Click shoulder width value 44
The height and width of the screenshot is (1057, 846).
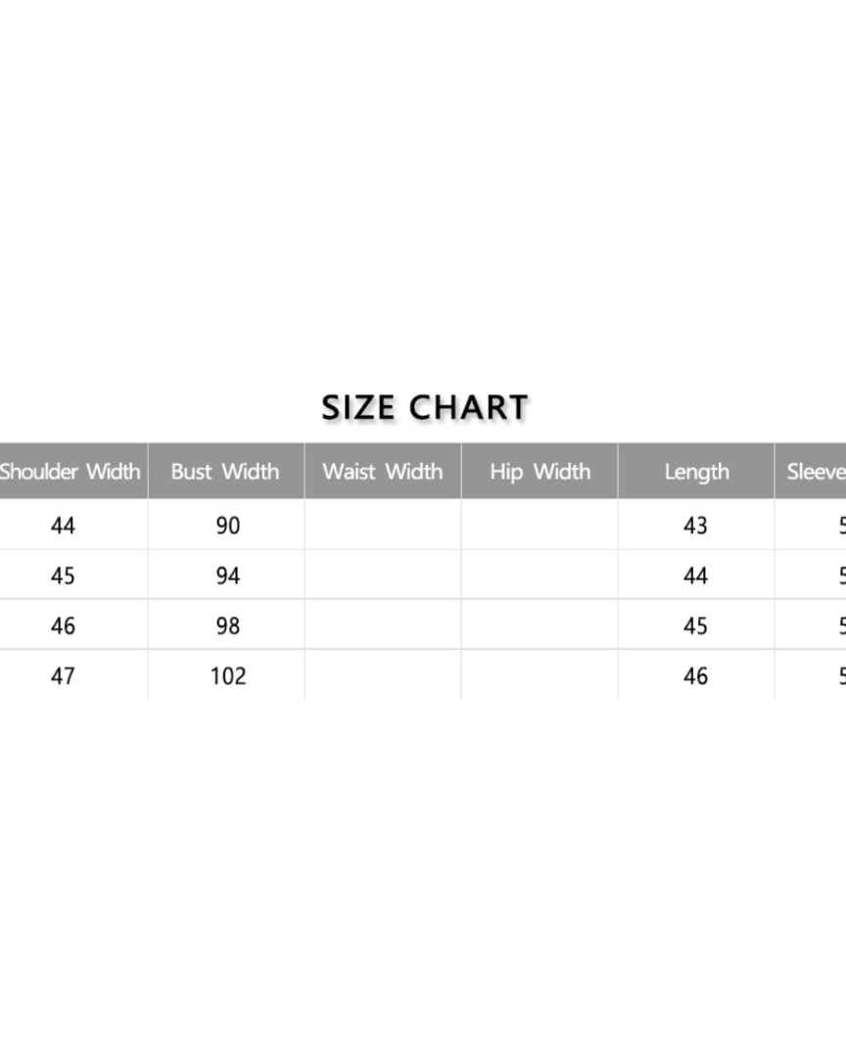point(63,526)
